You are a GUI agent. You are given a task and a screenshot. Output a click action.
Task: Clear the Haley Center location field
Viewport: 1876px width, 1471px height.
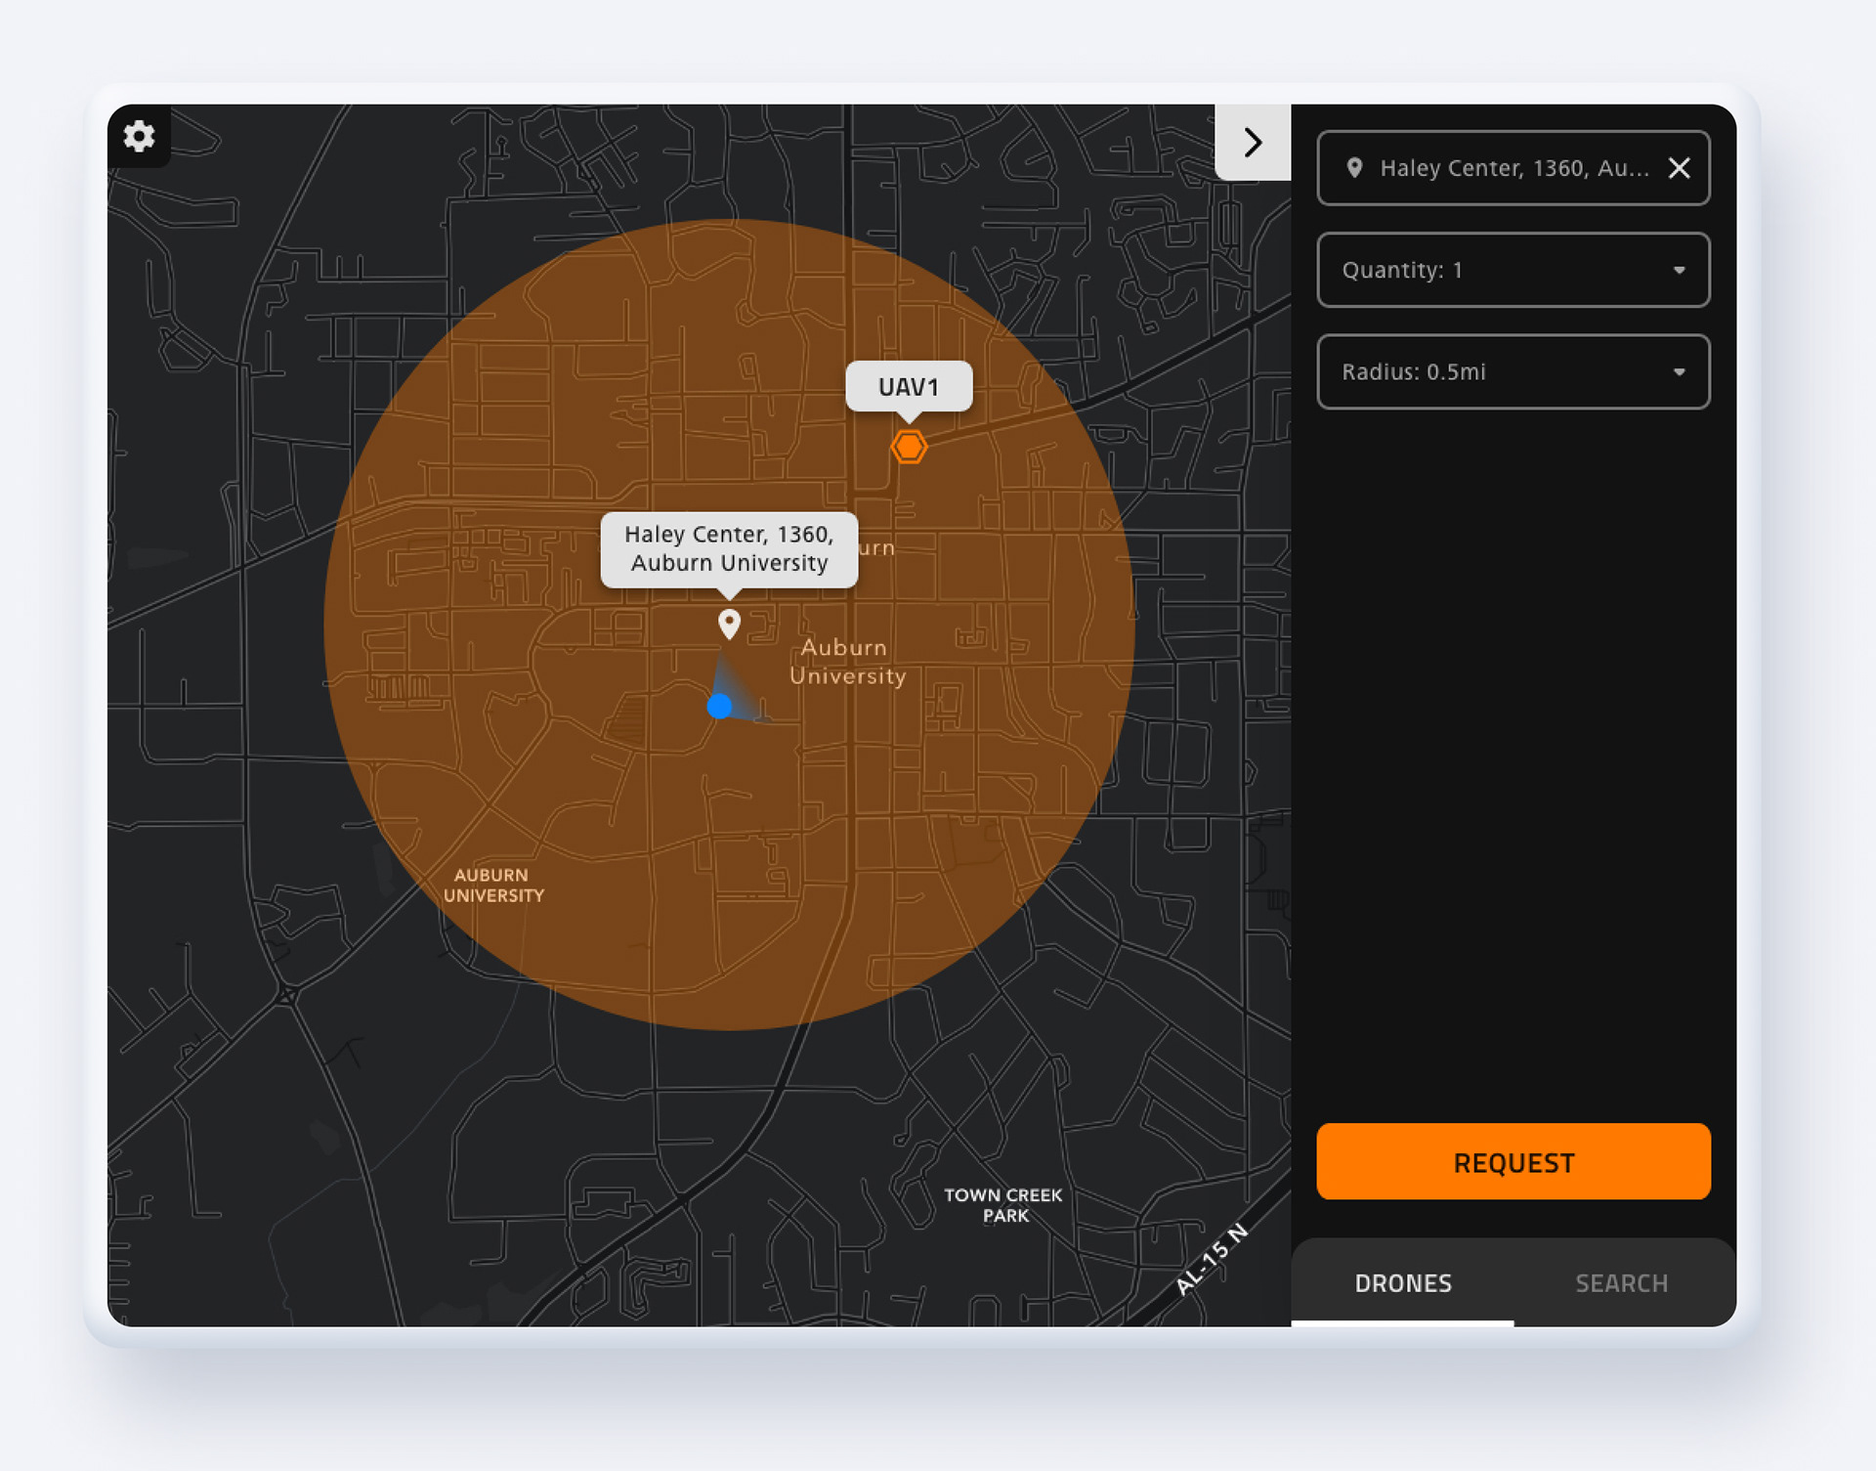(1679, 168)
